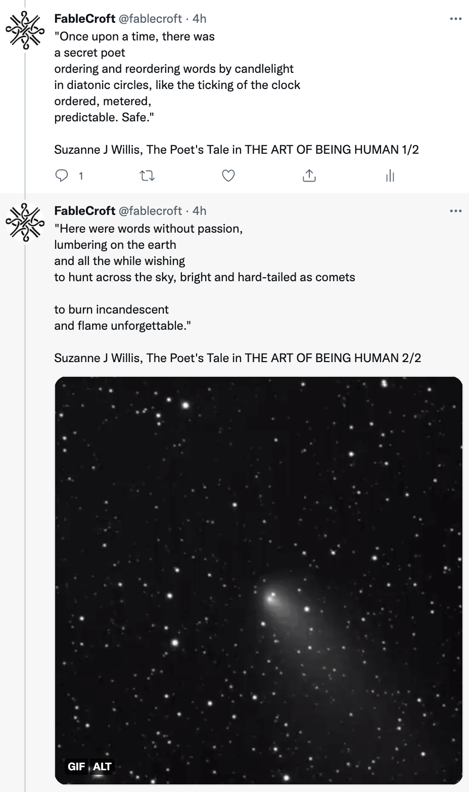Like the first tweet (1/2)
The height and width of the screenshot is (792, 469).
tap(228, 175)
